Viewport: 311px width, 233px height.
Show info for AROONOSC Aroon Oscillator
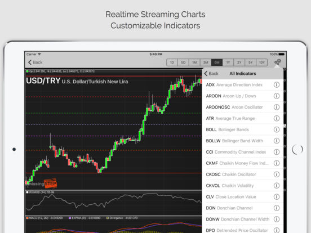coord(277,107)
